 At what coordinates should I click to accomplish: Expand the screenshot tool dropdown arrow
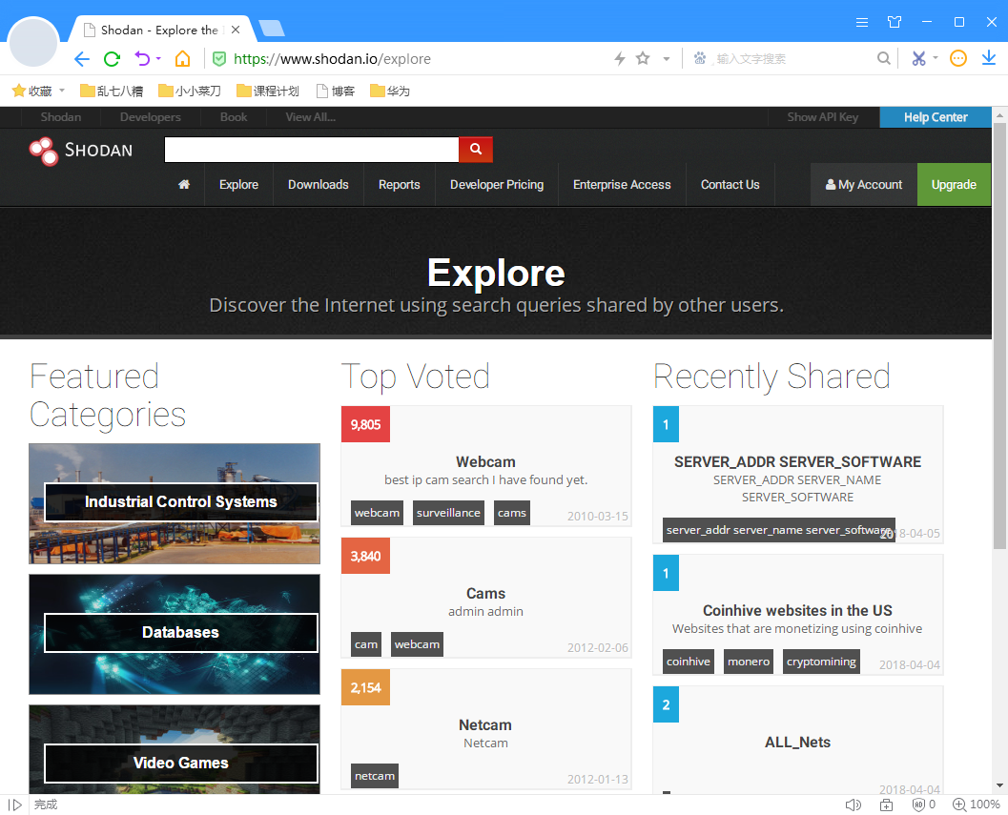click(936, 58)
